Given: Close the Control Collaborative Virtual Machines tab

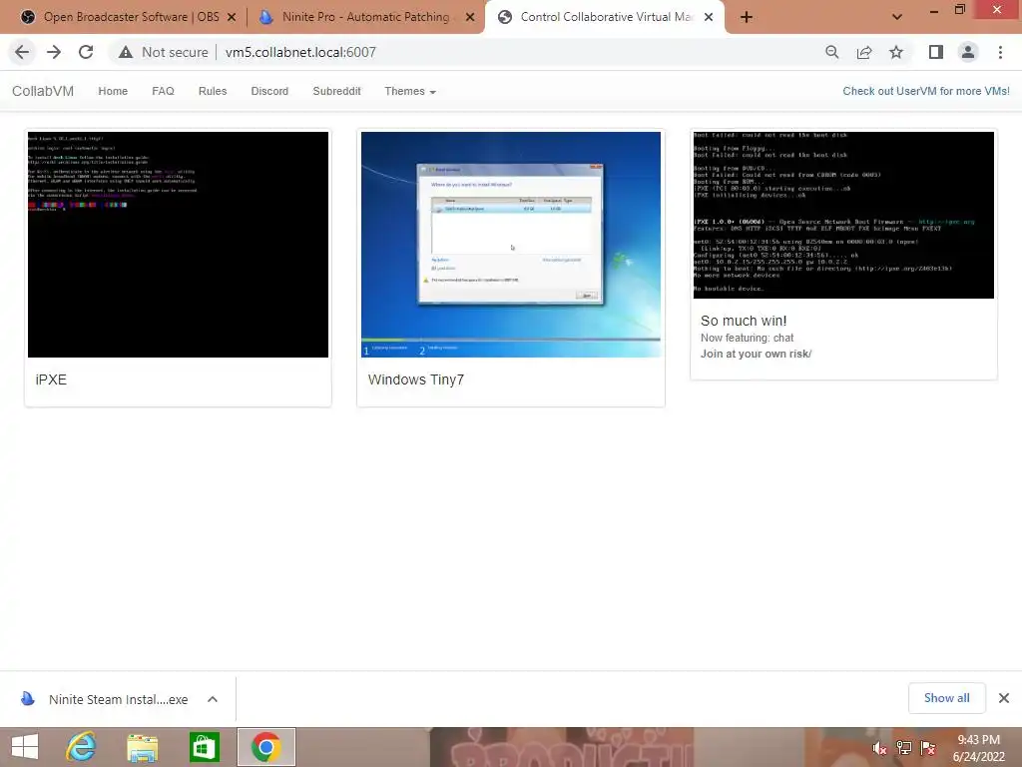Looking at the screenshot, I should [x=710, y=17].
